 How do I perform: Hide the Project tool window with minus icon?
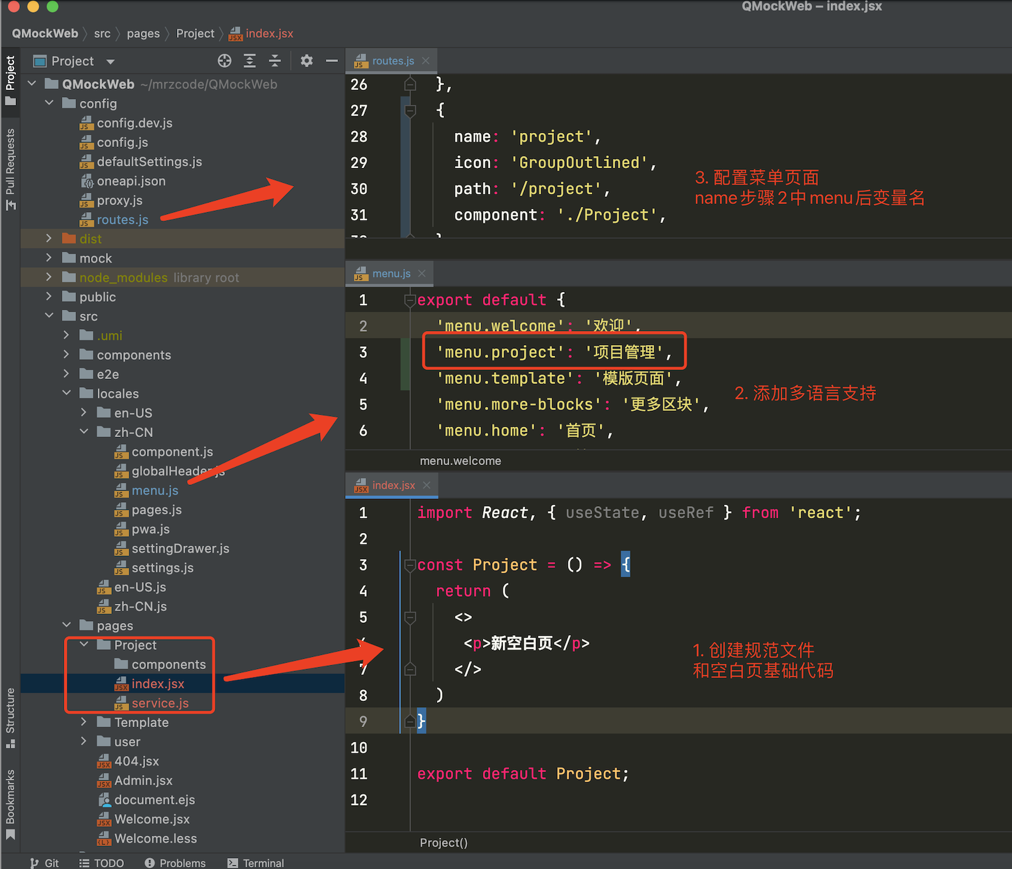[x=332, y=61]
